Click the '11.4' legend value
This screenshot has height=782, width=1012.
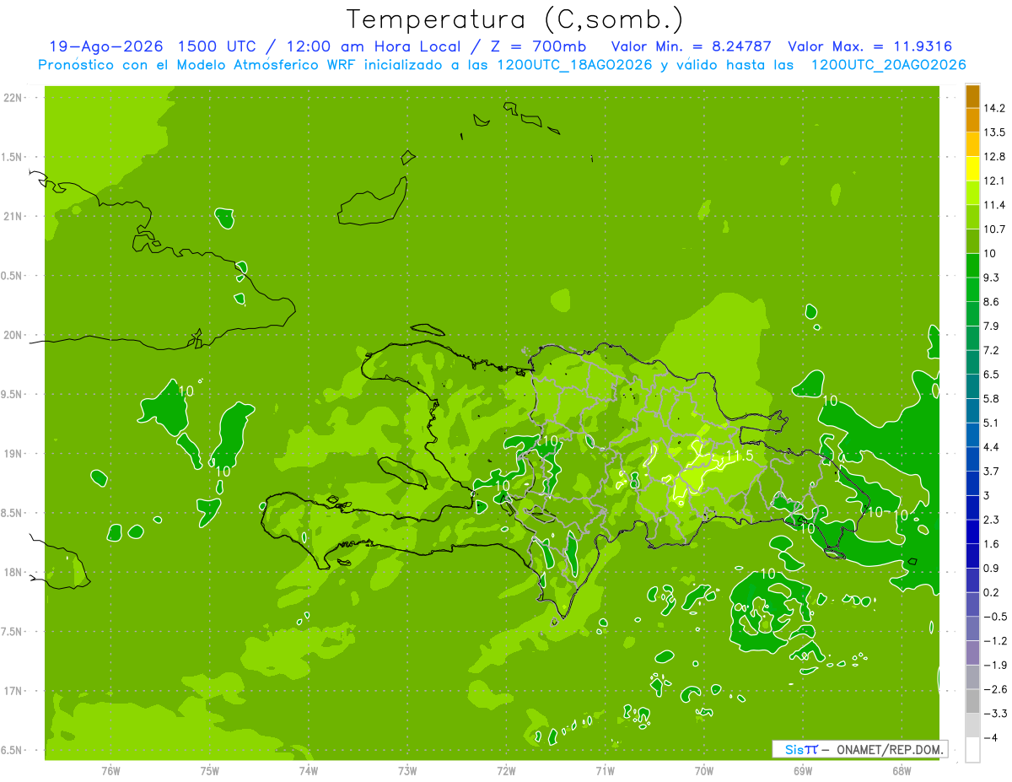tap(993, 205)
